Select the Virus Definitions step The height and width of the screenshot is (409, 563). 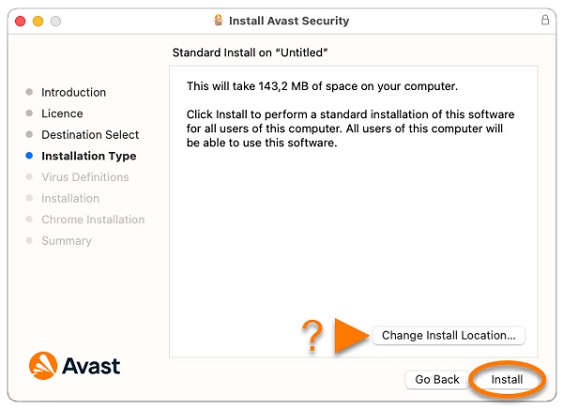click(x=85, y=177)
